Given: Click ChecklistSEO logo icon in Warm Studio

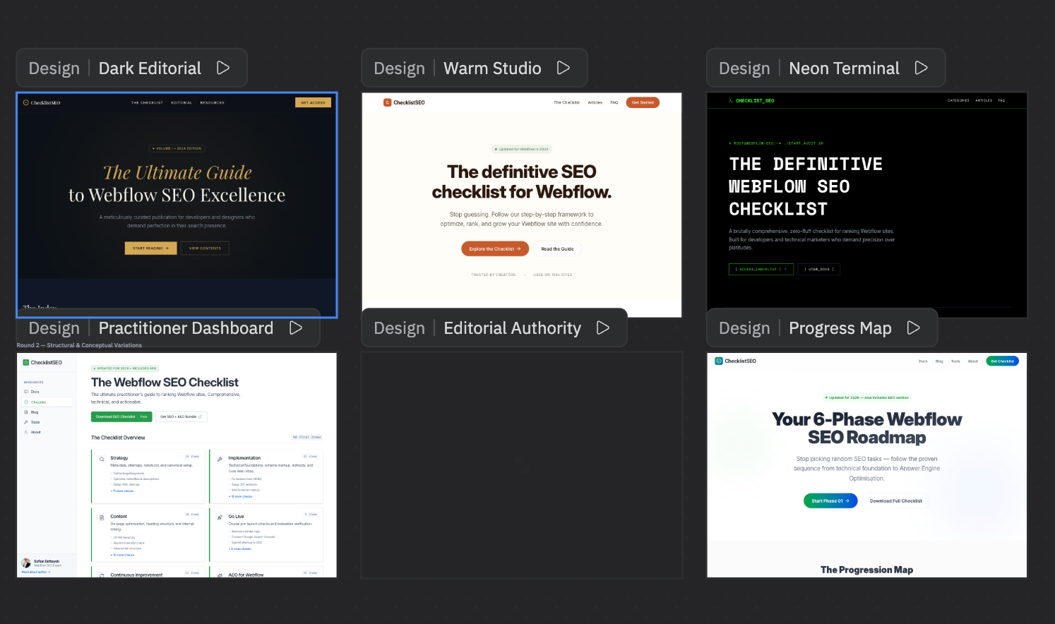Looking at the screenshot, I should coord(387,102).
